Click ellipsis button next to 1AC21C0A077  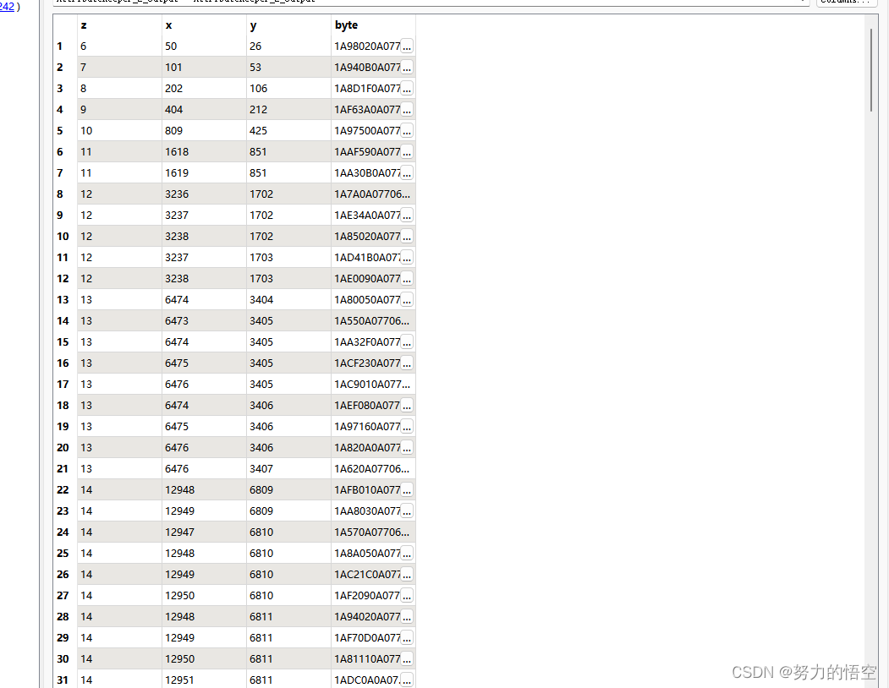tap(407, 574)
